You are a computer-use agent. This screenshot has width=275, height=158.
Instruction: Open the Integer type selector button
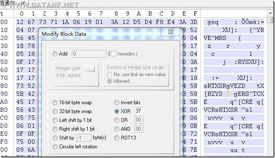[x=89, y=68]
